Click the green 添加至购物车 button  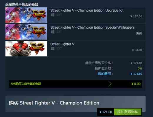127,112
